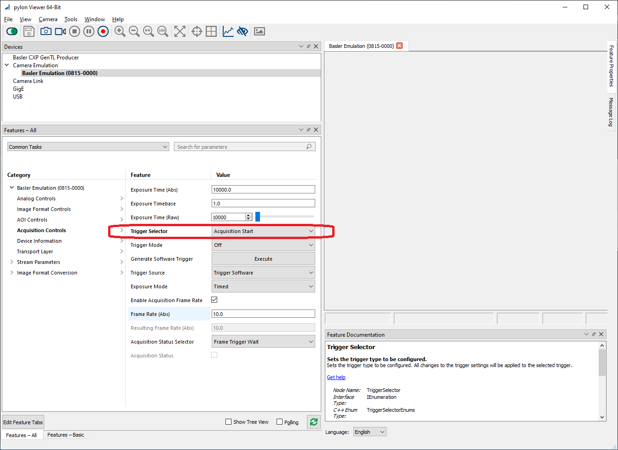618x450 pixels.
Task: Toggle the crosshair overlay icon
Action: tap(197, 31)
